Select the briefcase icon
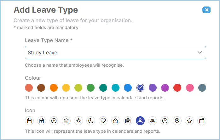 click(128, 121)
